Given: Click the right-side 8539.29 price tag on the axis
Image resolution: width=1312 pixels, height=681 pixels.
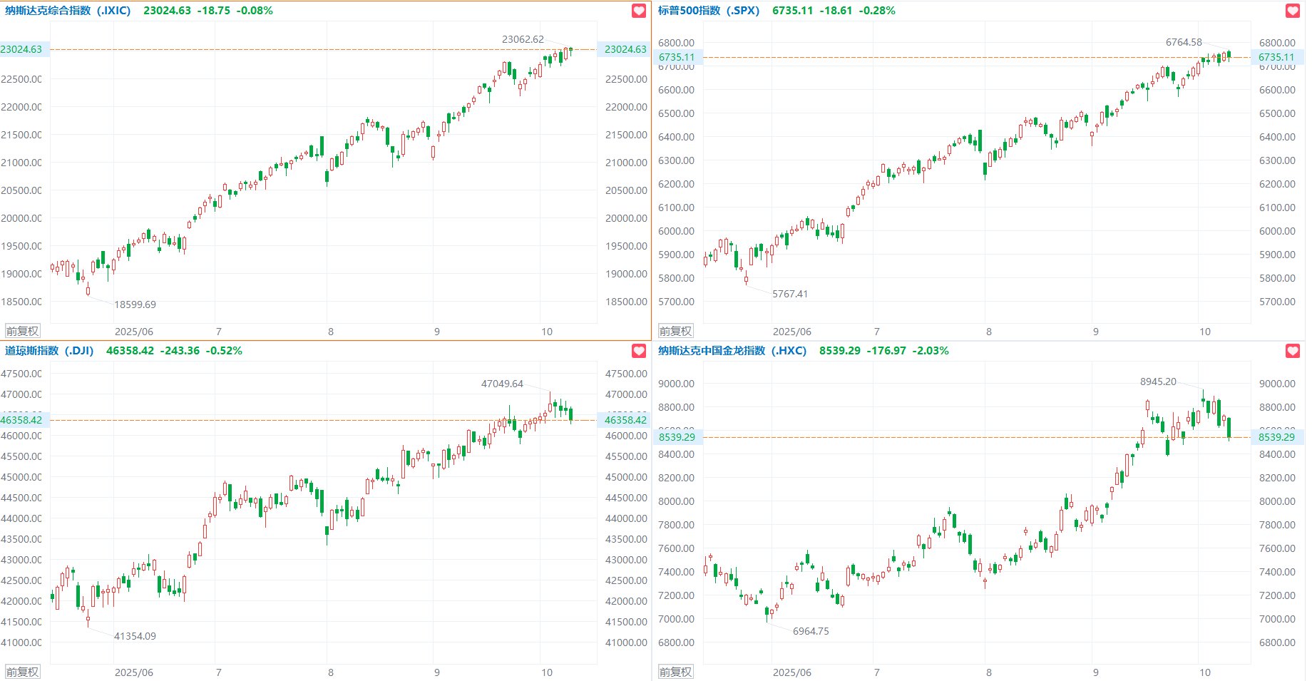Looking at the screenshot, I should [x=1276, y=437].
